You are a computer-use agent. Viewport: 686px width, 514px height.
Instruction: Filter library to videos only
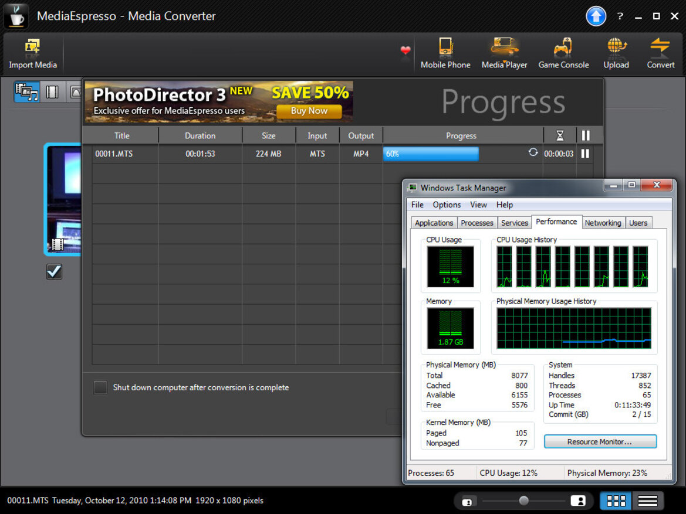click(x=52, y=92)
